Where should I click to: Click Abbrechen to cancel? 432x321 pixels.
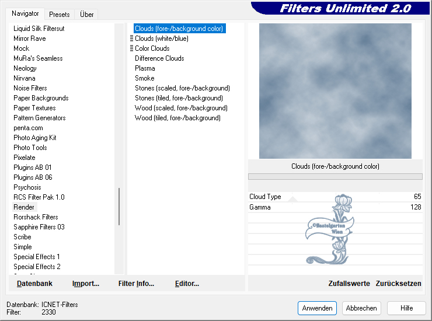pos(361,308)
